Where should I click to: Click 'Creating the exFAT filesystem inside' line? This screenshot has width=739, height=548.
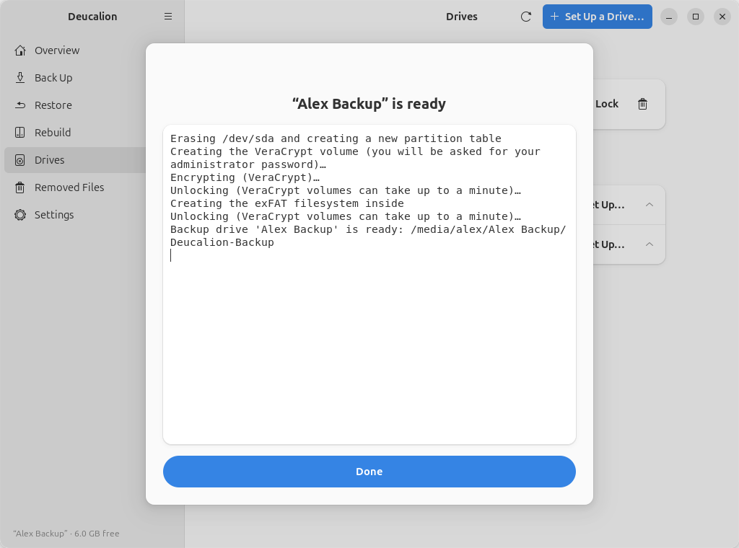(287, 203)
